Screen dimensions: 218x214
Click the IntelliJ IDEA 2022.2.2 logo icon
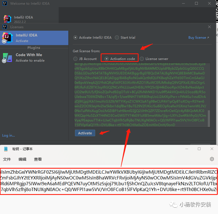(x=7, y=19)
